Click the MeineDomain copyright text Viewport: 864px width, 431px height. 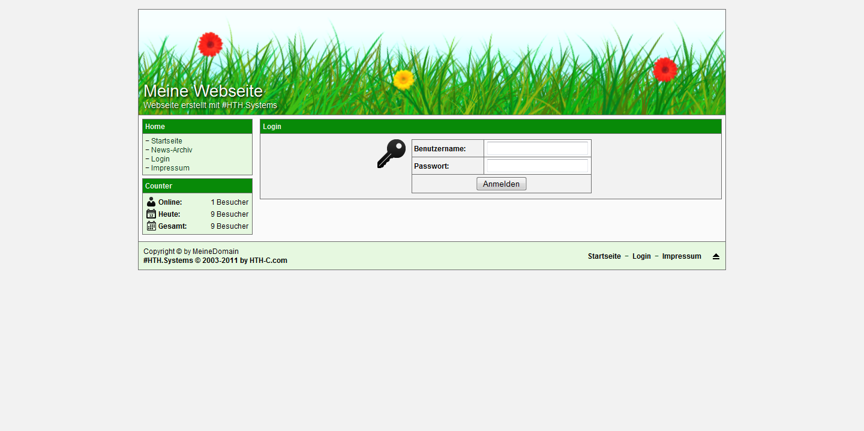tap(215, 252)
